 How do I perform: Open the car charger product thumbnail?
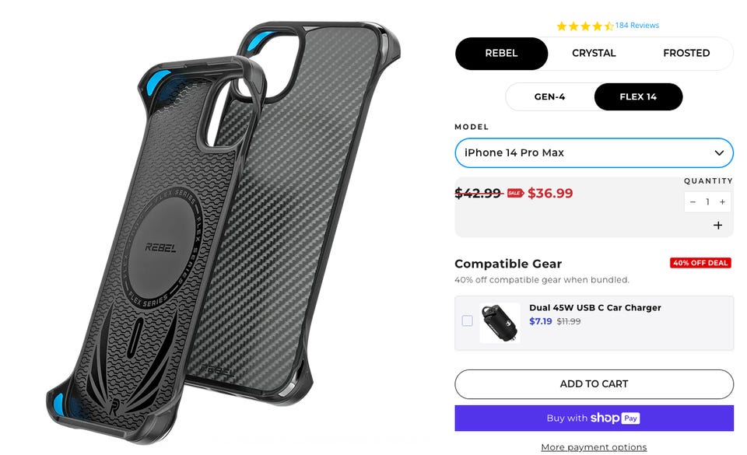coord(500,323)
